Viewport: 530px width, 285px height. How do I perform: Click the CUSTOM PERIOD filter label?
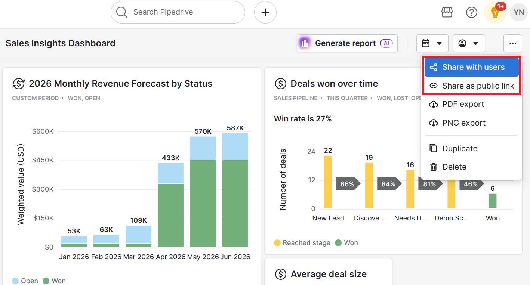[36, 98]
